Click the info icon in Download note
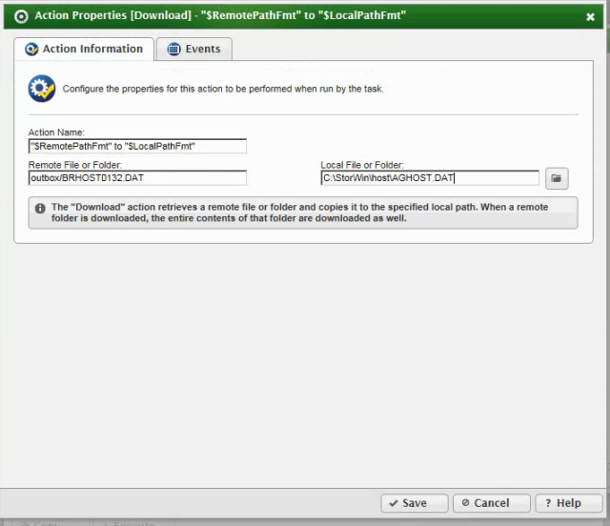The height and width of the screenshot is (526, 610). 40,209
